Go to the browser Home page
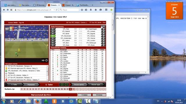The image size is (186, 104). tap(96, 10)
